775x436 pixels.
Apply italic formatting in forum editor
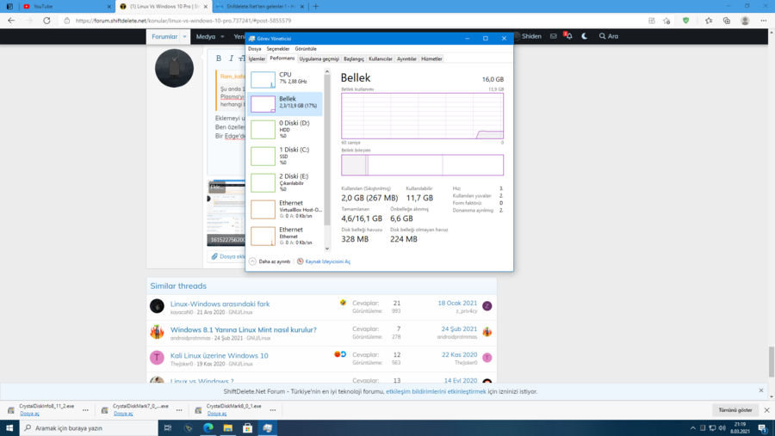click(x=231, y=58)
